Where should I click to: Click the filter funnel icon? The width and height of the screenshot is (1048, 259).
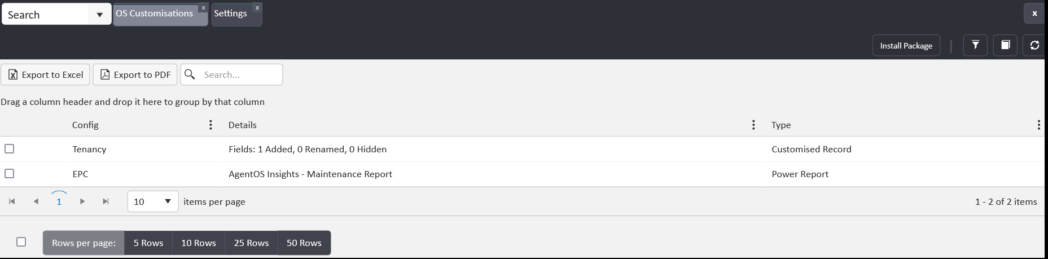pyautogui.click(x=975, y=46)
